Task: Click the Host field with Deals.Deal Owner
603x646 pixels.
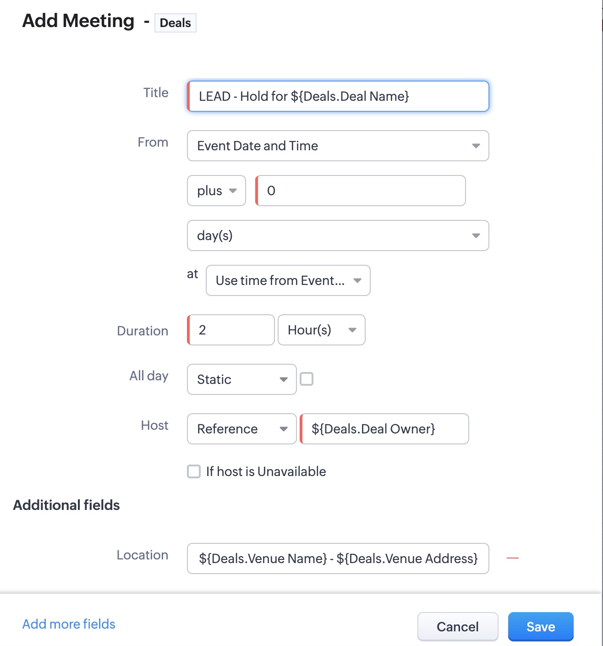Action: click(x=384, y=429)
